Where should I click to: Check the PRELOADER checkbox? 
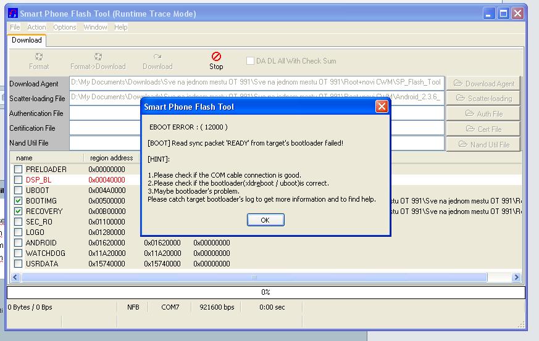tap(19, 170)
